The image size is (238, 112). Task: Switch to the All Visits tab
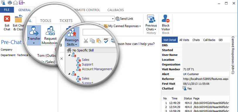pos(184,40)
